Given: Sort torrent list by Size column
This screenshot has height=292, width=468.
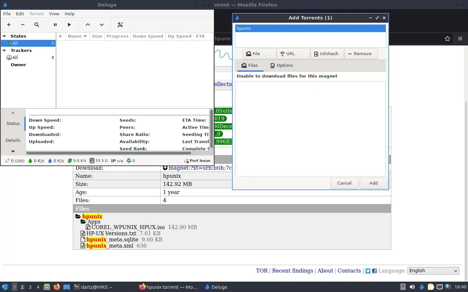Looking at the screenshot, I should [97, 36].
